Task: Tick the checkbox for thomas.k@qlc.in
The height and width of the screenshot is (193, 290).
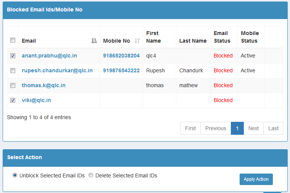Action: tap(13, 85)
